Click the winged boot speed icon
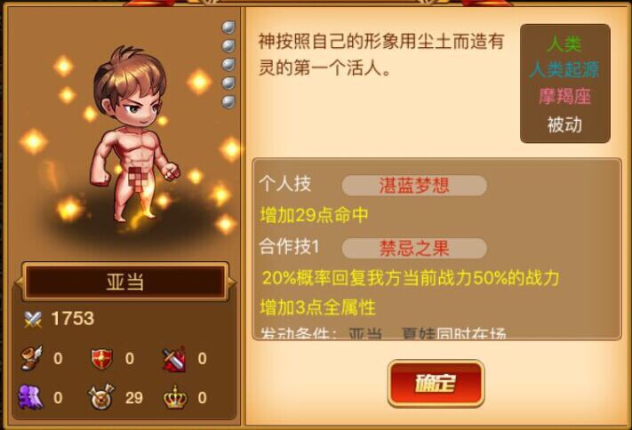Viewport: 632px width, 430px height. point(31,358)
